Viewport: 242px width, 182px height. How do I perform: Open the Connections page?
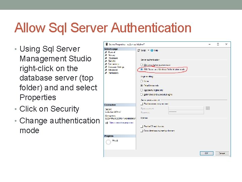(x=114, y=64)
